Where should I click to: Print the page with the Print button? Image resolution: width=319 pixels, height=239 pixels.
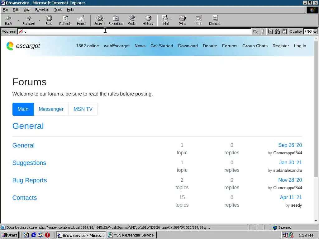(x=182, y=20)
